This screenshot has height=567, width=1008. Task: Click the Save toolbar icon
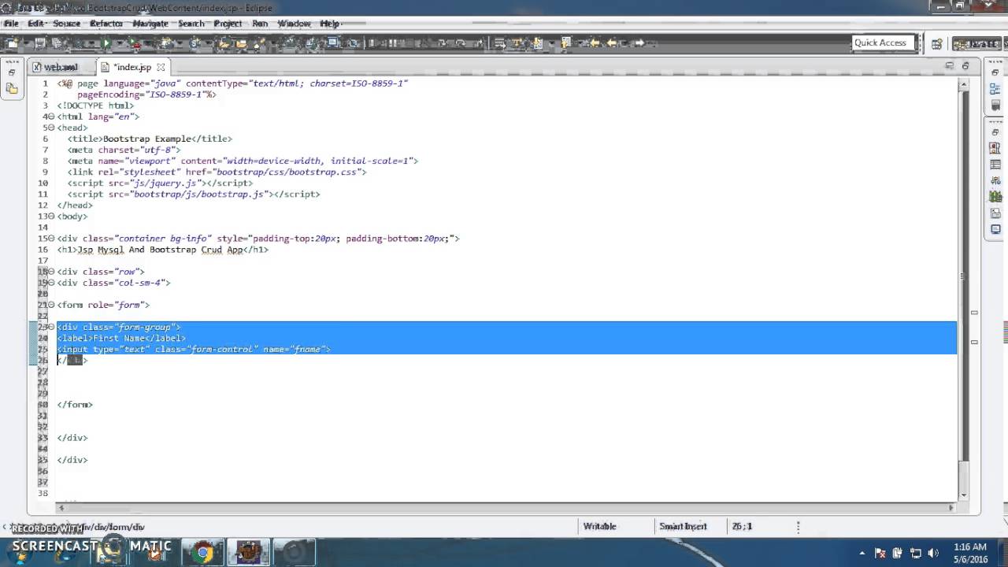40,43
